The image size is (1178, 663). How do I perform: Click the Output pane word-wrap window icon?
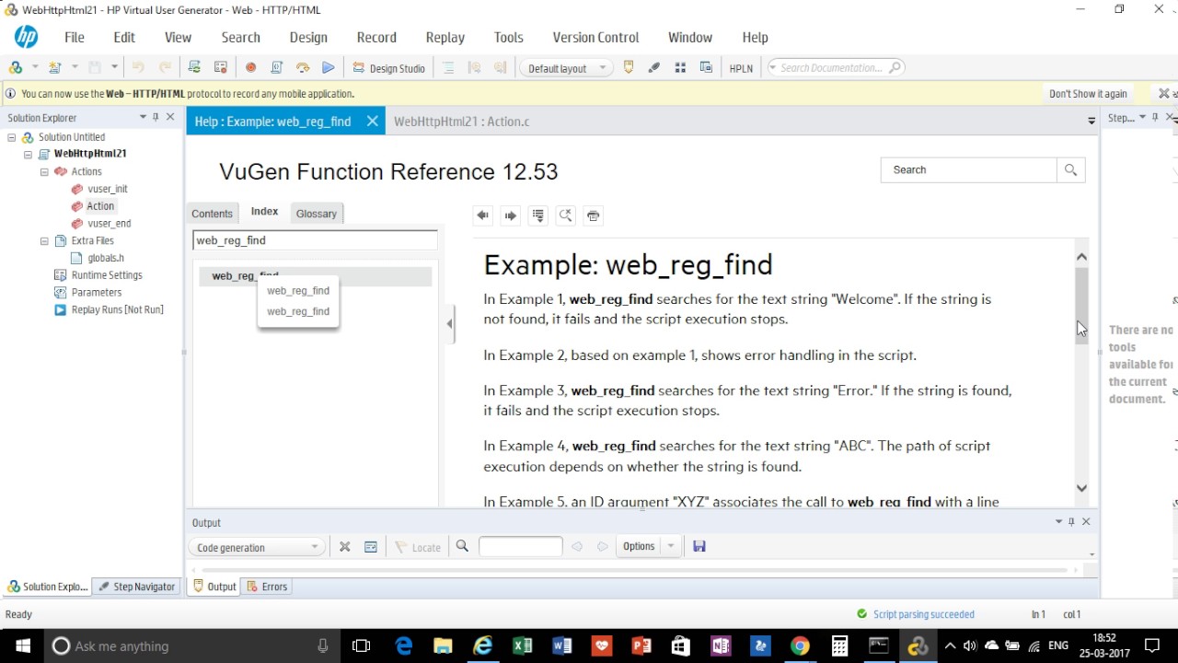371,546
